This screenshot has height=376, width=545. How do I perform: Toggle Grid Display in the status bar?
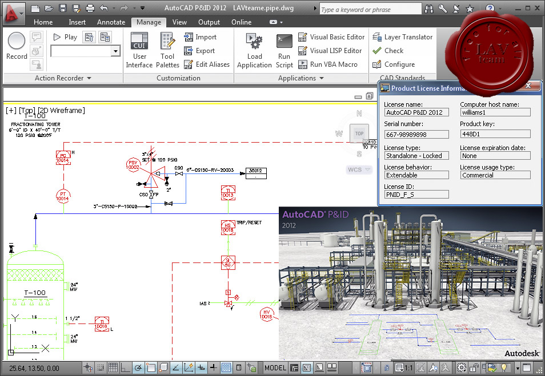click(x=113, y=367)
